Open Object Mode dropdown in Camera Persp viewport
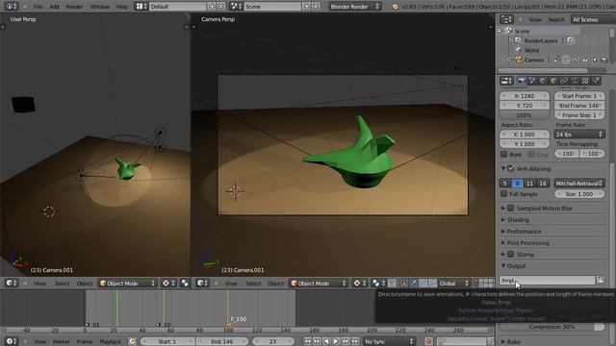This screenshot has height=346, width=616. click(319, 284)
